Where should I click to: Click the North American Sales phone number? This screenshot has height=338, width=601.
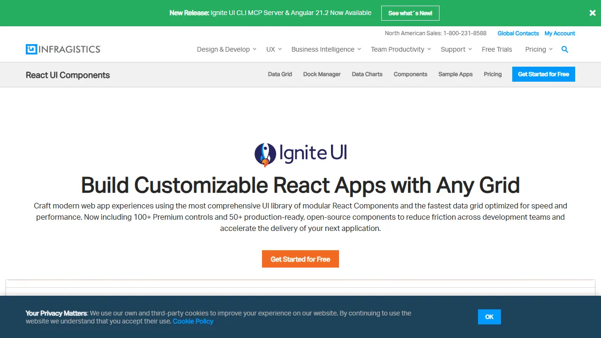point(465,33)
